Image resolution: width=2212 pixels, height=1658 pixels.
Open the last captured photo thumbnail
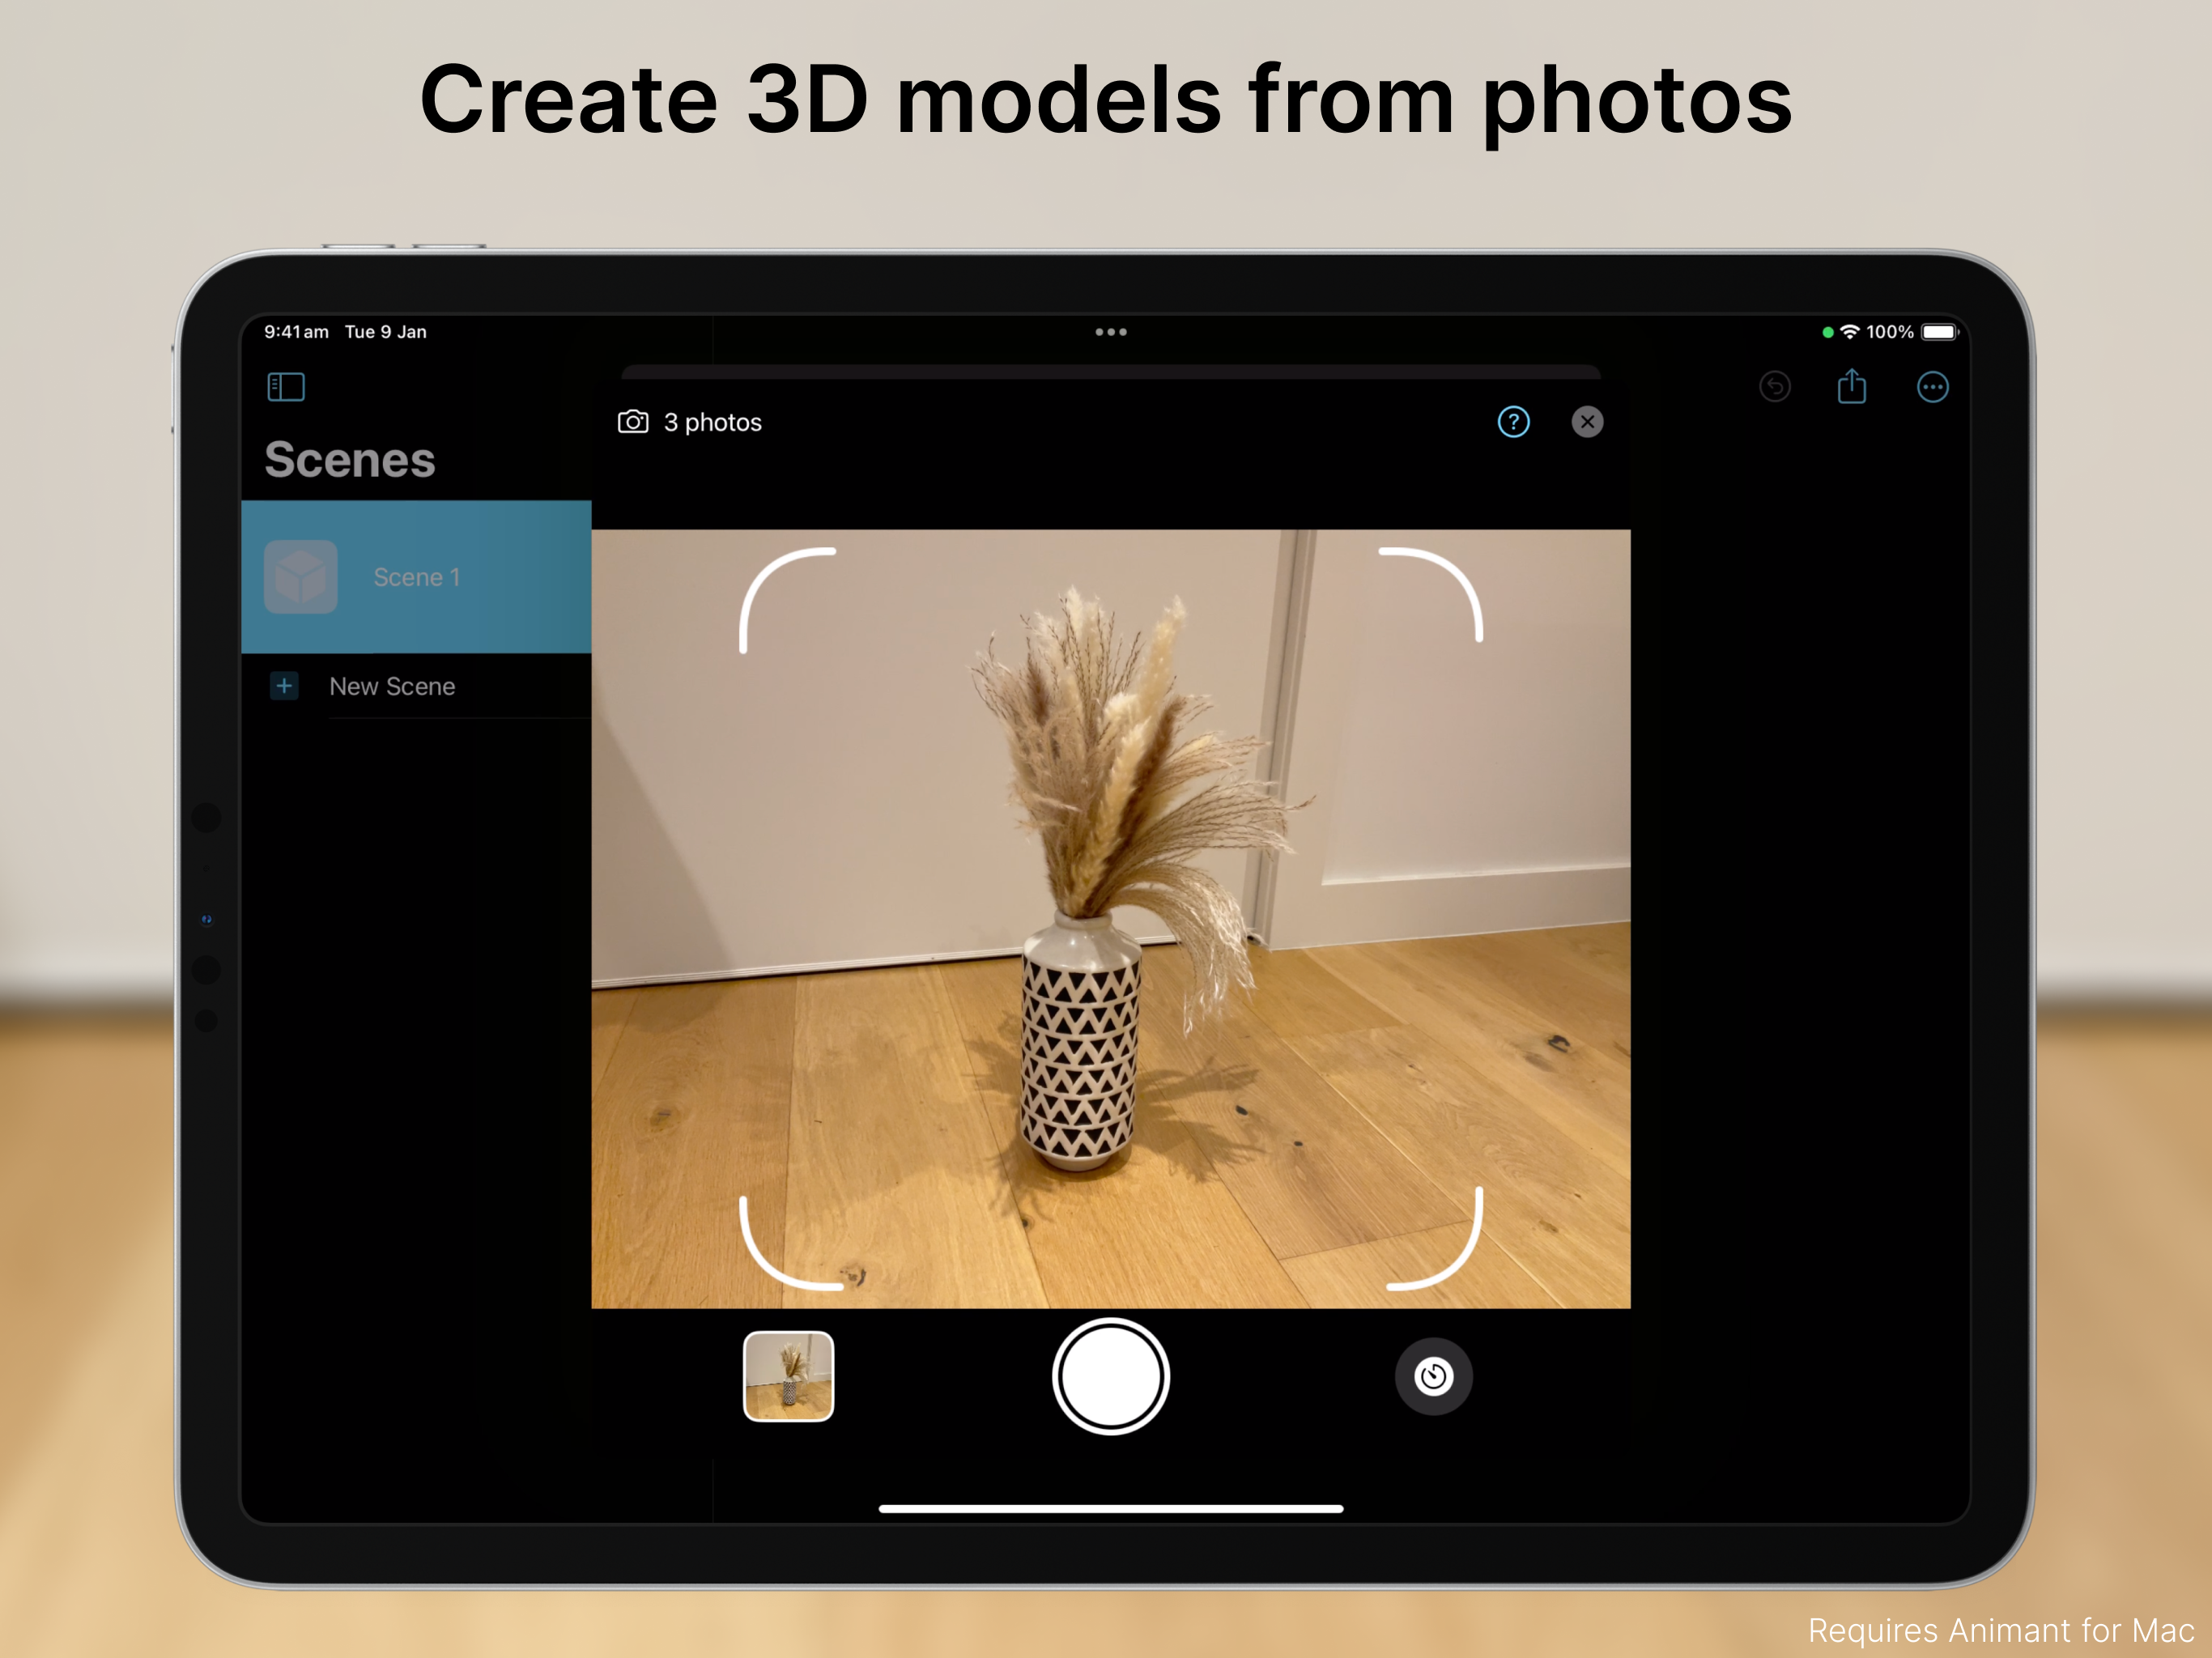pos(788,1376)
